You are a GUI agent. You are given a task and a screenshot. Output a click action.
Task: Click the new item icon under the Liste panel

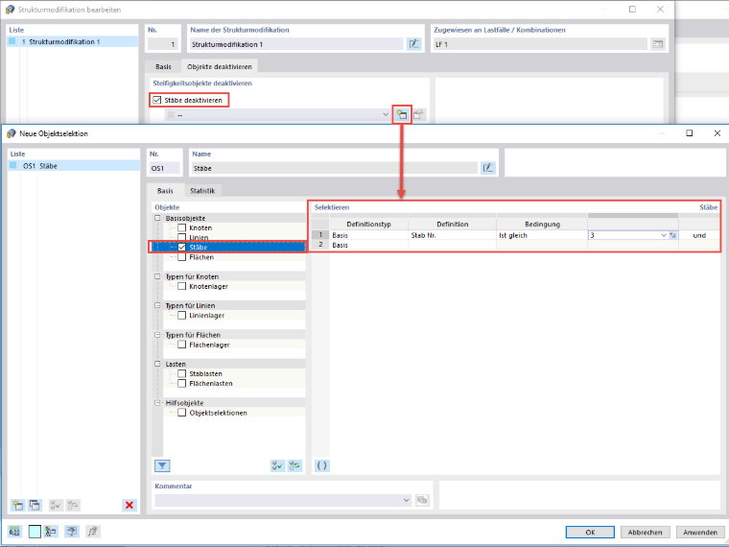click(17, 505)
